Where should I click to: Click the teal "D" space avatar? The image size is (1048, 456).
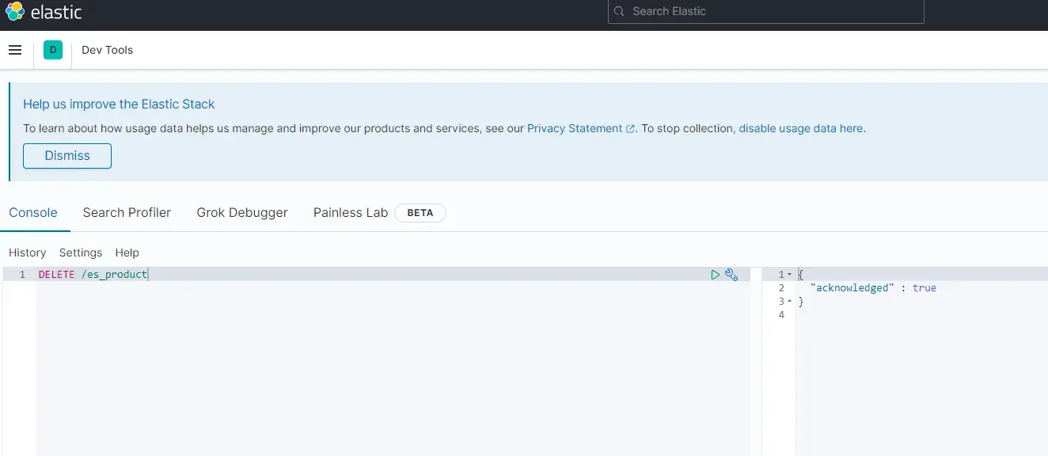click(52, 49)
